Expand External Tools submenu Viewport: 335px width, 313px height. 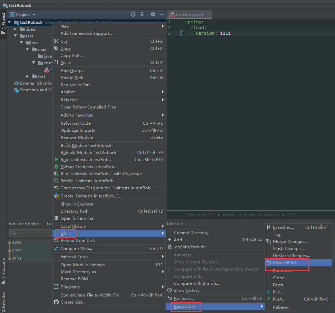pos(163,256)
